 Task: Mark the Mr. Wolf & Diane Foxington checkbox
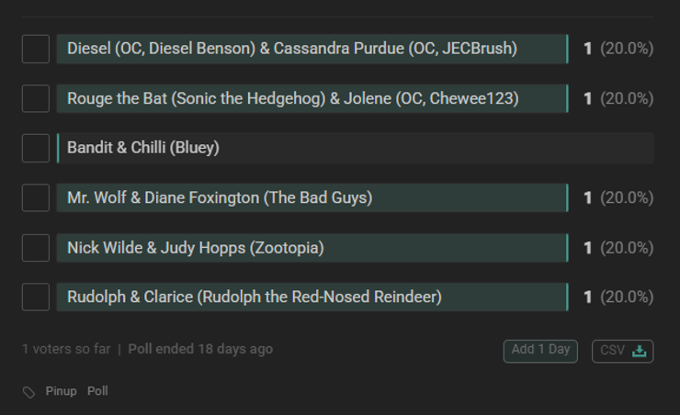pos(36,197)
